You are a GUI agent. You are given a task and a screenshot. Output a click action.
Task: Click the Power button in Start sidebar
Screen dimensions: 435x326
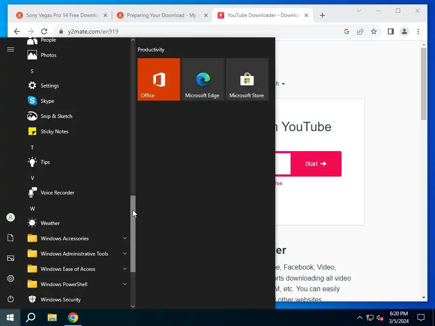pyautogui.click(x=11, y=299)
